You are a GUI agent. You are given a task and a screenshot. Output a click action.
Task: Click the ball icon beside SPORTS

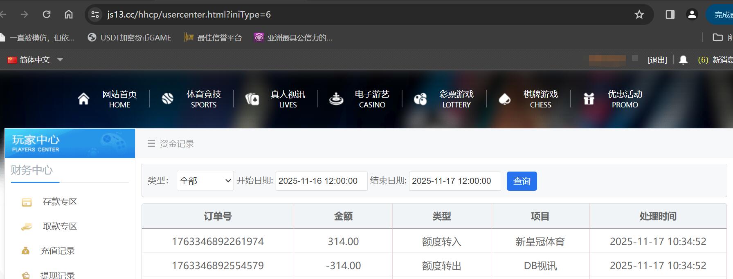[168, 99]
